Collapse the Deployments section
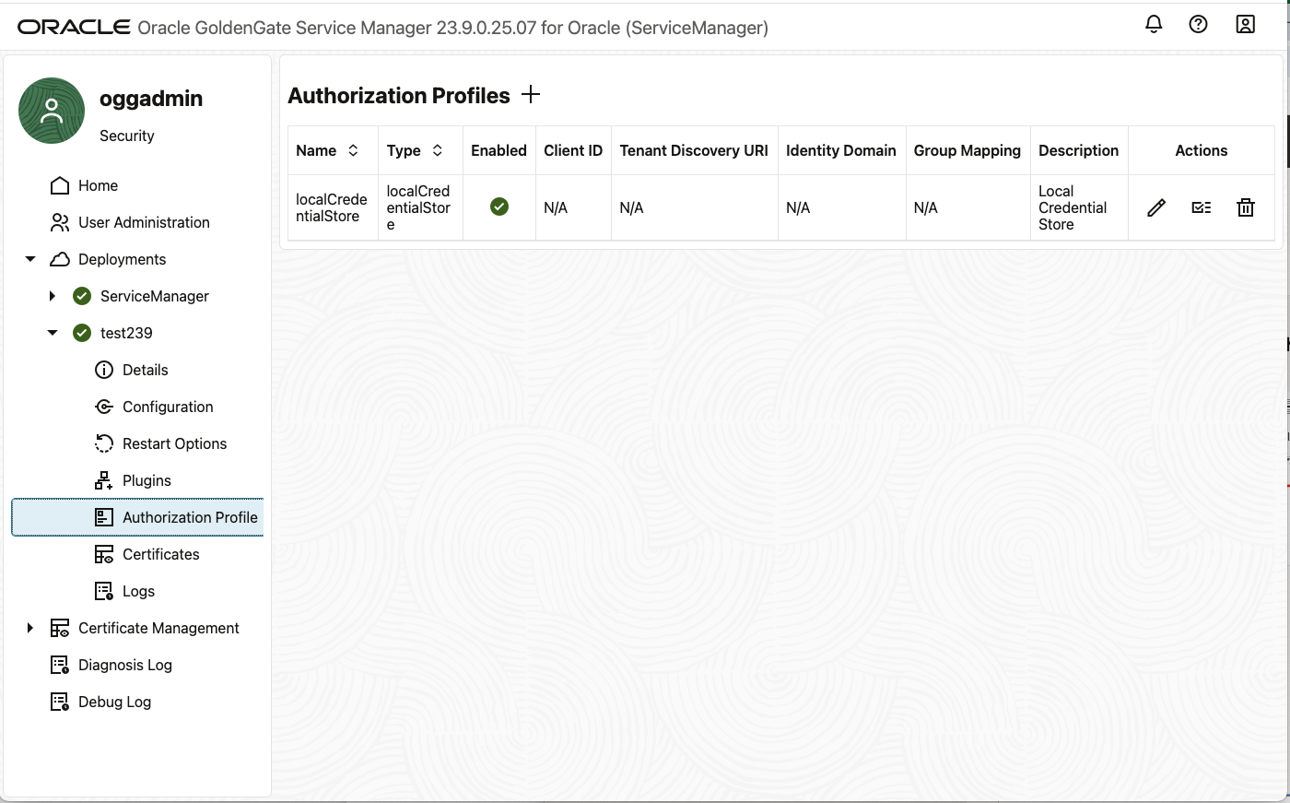Viewport: 1290px width, 803px height. pyautogui.click(x=29, y=259)
